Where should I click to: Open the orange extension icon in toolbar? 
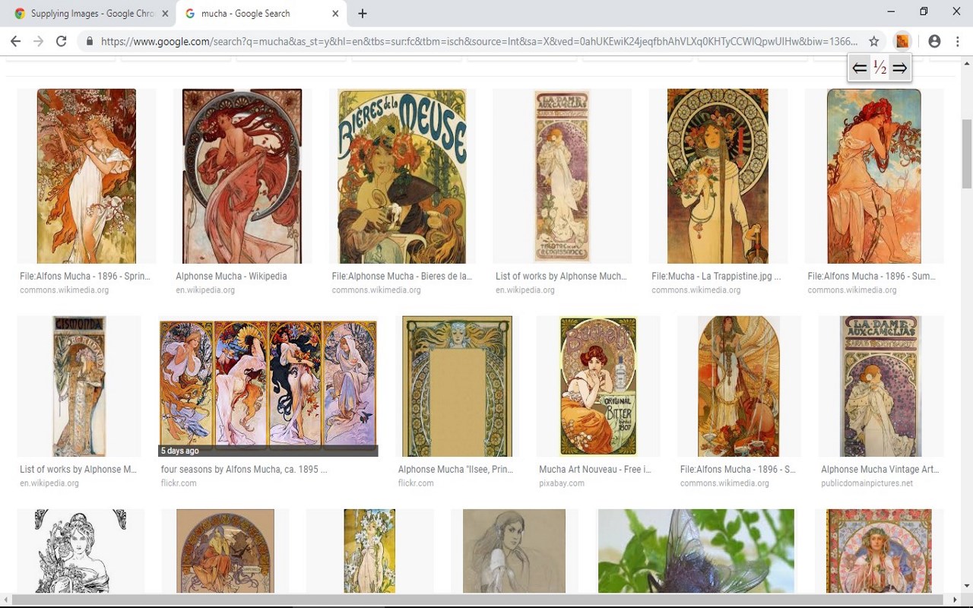tap(902, 41)
